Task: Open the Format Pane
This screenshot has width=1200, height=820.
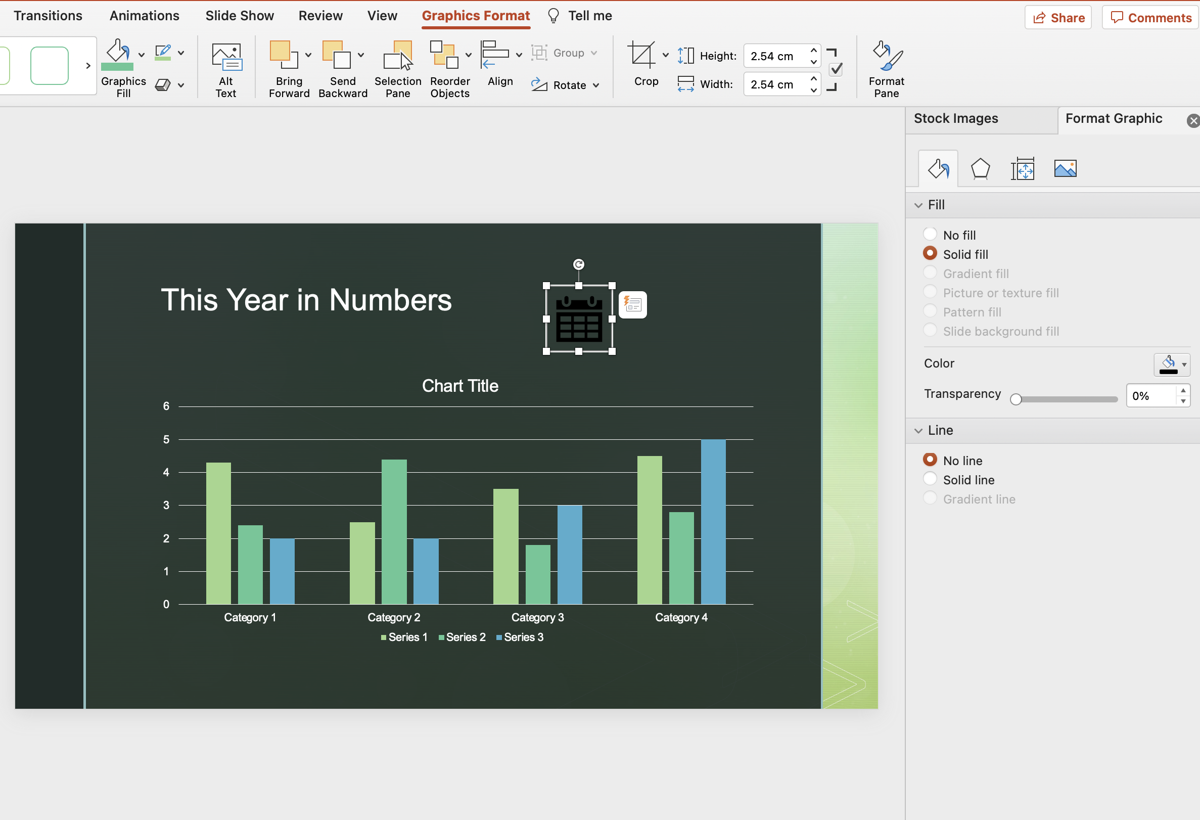Action: 887,69
